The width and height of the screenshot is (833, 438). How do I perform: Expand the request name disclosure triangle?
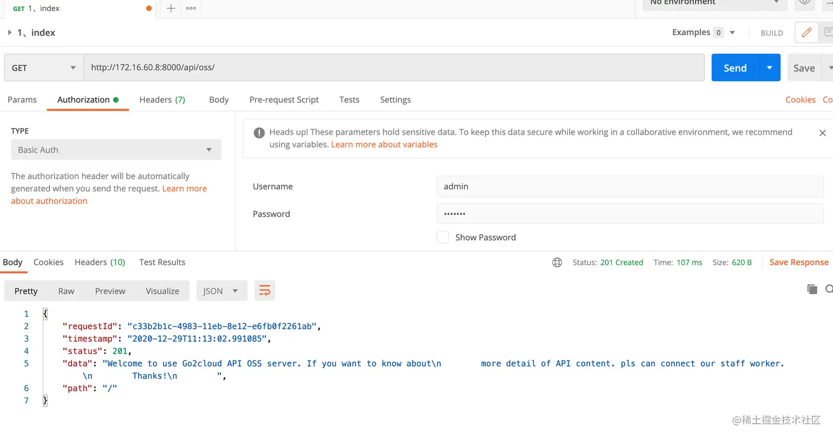point(10,32)
